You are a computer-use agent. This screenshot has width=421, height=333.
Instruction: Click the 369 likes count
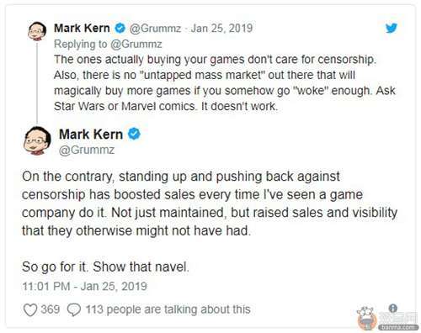click(51, 309)
